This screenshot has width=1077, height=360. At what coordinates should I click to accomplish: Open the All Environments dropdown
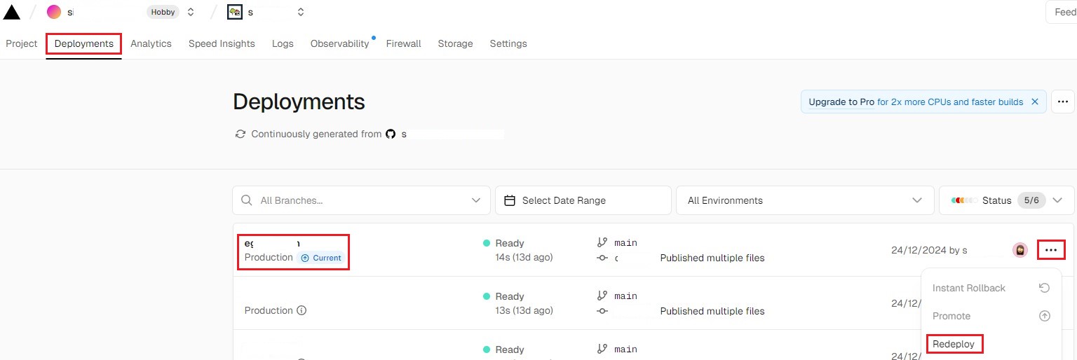click(x=804, y=200)
